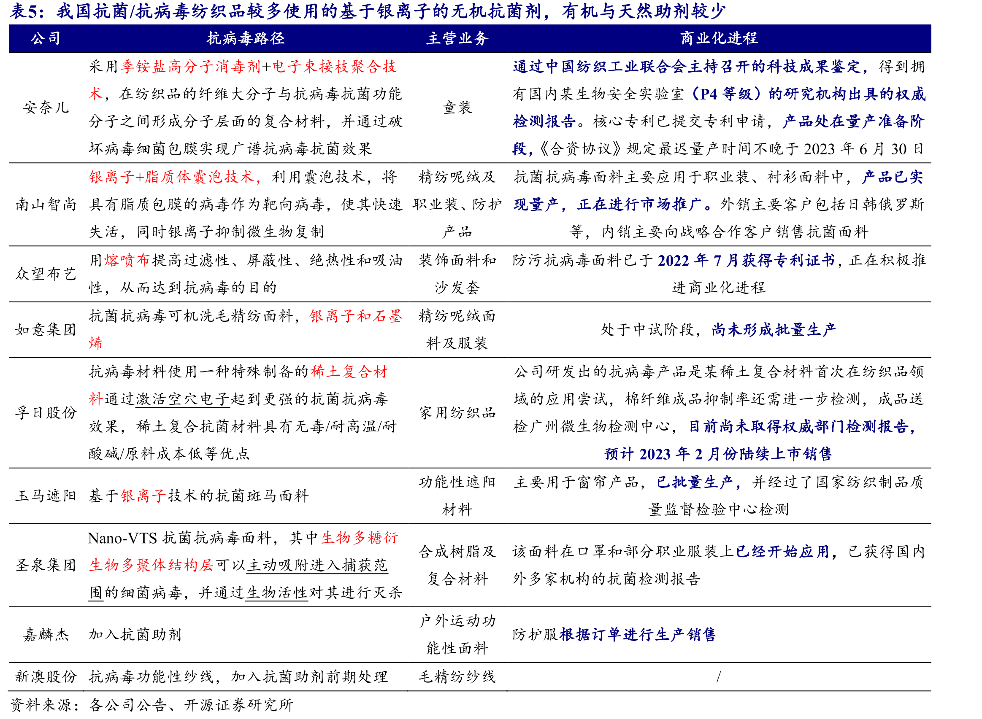
Task: Select the 公司 column header
Action: click(x=46, y=38)
